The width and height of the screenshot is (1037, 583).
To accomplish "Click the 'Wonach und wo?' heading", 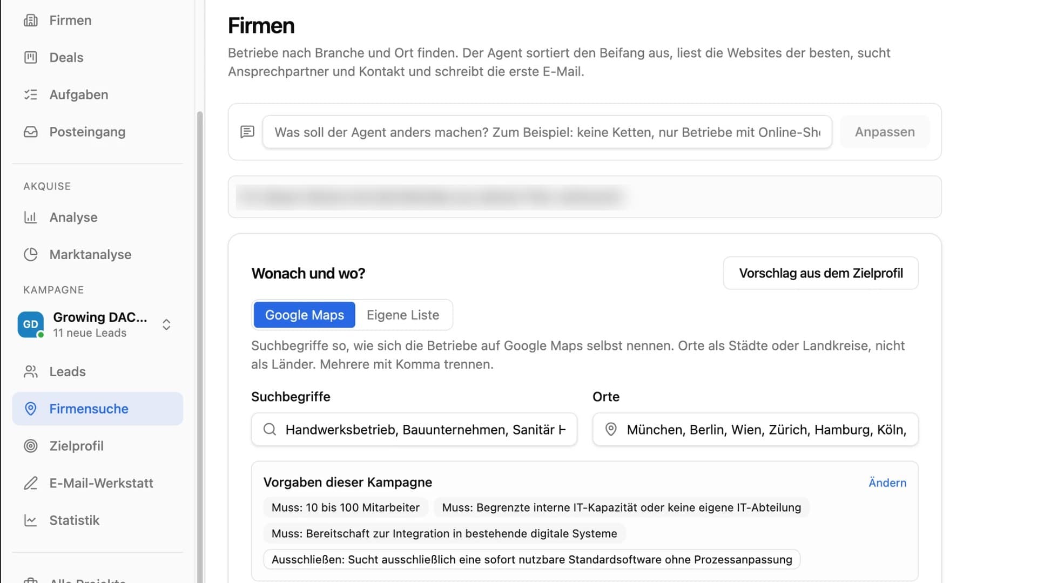I will pos(308,274).
